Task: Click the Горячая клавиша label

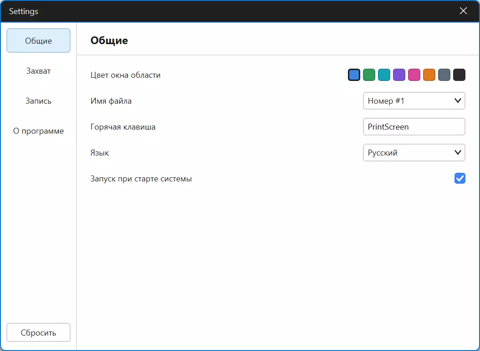Action: pyautogui.click(x=123, y=127)
